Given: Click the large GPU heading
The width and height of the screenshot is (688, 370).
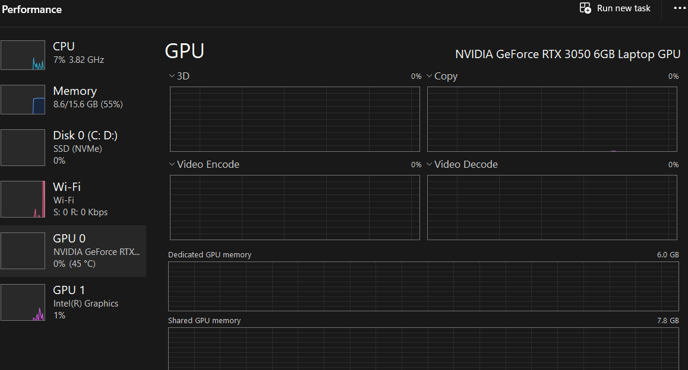Looking at the screenshot, I should [x=184, y=51].
